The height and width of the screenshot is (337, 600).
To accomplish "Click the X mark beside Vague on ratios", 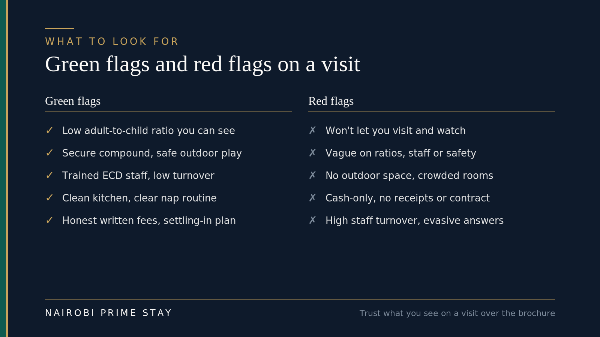I will pyautogui.click(x=312, y=153).
